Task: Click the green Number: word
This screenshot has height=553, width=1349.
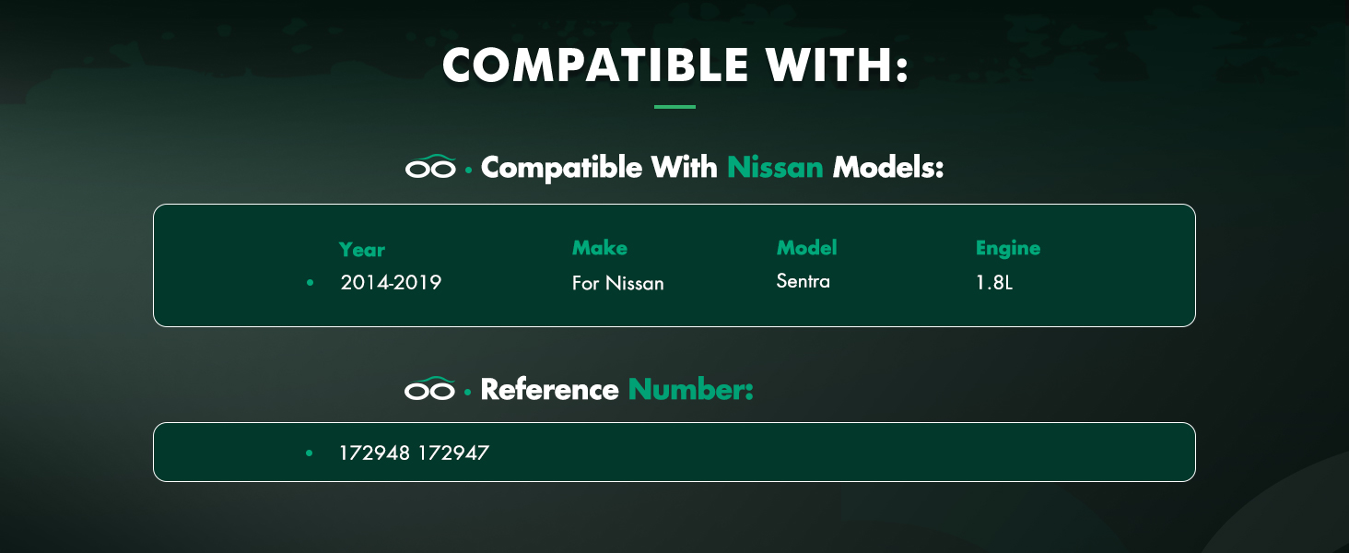Action: (690, 390)
